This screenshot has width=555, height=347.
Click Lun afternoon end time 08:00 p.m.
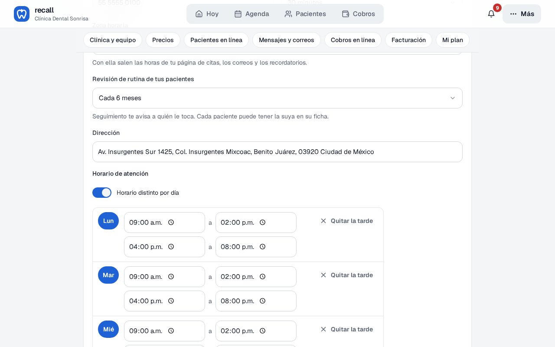[256, 247]
